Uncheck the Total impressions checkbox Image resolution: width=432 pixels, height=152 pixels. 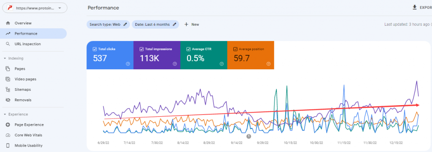(142, 49)
